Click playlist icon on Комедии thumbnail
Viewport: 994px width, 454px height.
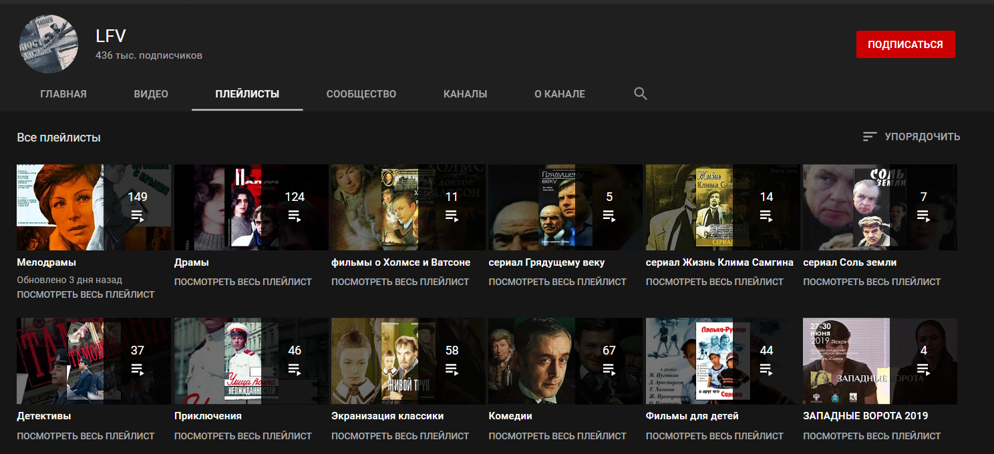coord(609,369)
